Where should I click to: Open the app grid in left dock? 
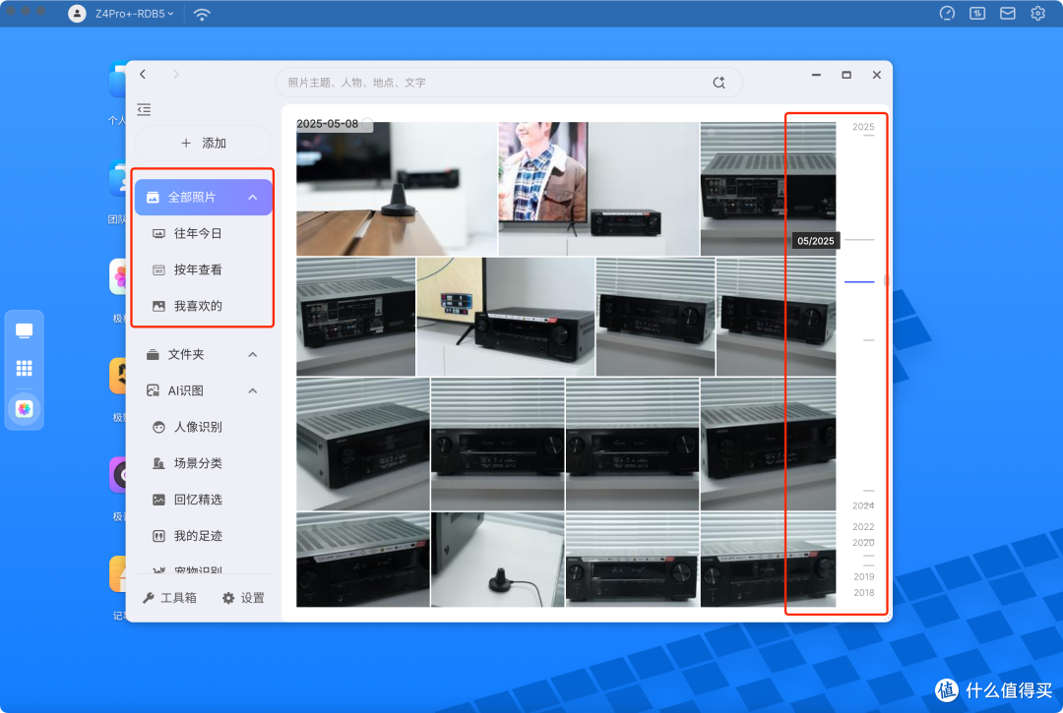pos(25,369)
